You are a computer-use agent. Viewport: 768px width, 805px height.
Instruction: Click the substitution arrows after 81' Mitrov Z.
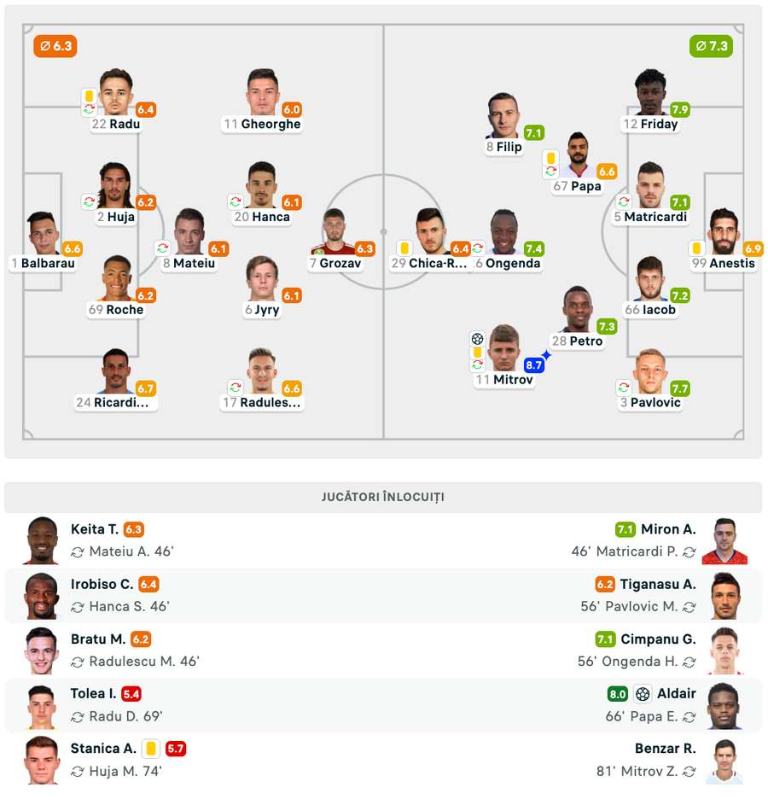(689, 771)
